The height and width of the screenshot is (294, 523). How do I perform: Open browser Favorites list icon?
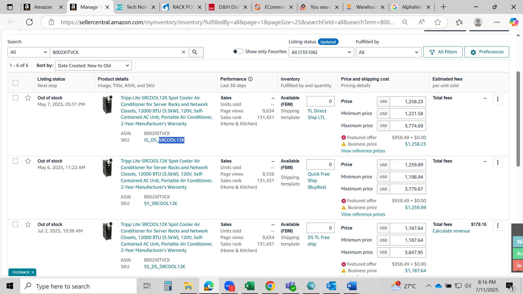point(459,22)
